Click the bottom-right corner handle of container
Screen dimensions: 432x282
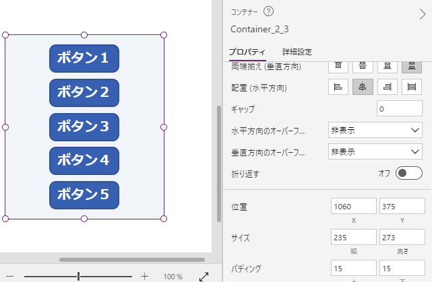(164, 219)
